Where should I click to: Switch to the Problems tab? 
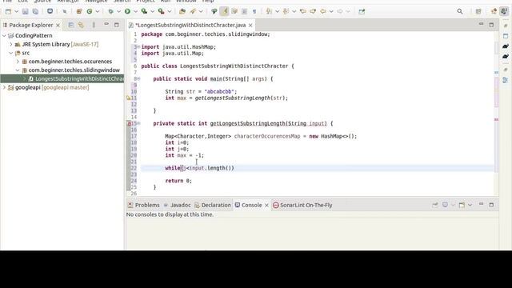click(143, 205)
